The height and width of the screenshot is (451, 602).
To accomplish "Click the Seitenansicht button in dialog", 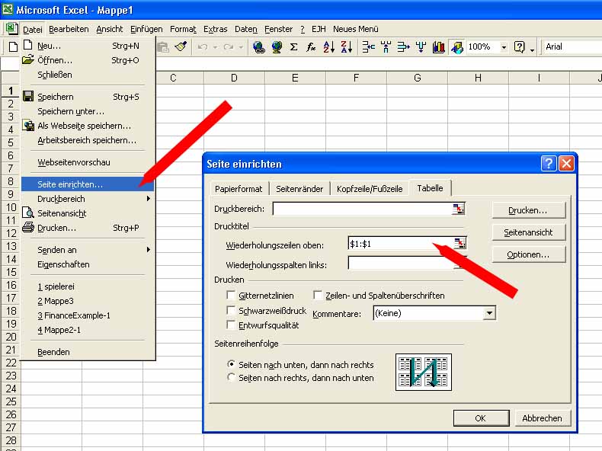I will [528, 232].
